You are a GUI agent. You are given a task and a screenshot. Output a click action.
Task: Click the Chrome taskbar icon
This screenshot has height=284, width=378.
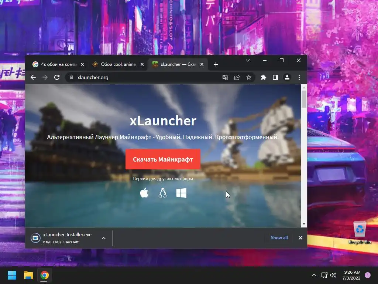(x=45, y=275)
